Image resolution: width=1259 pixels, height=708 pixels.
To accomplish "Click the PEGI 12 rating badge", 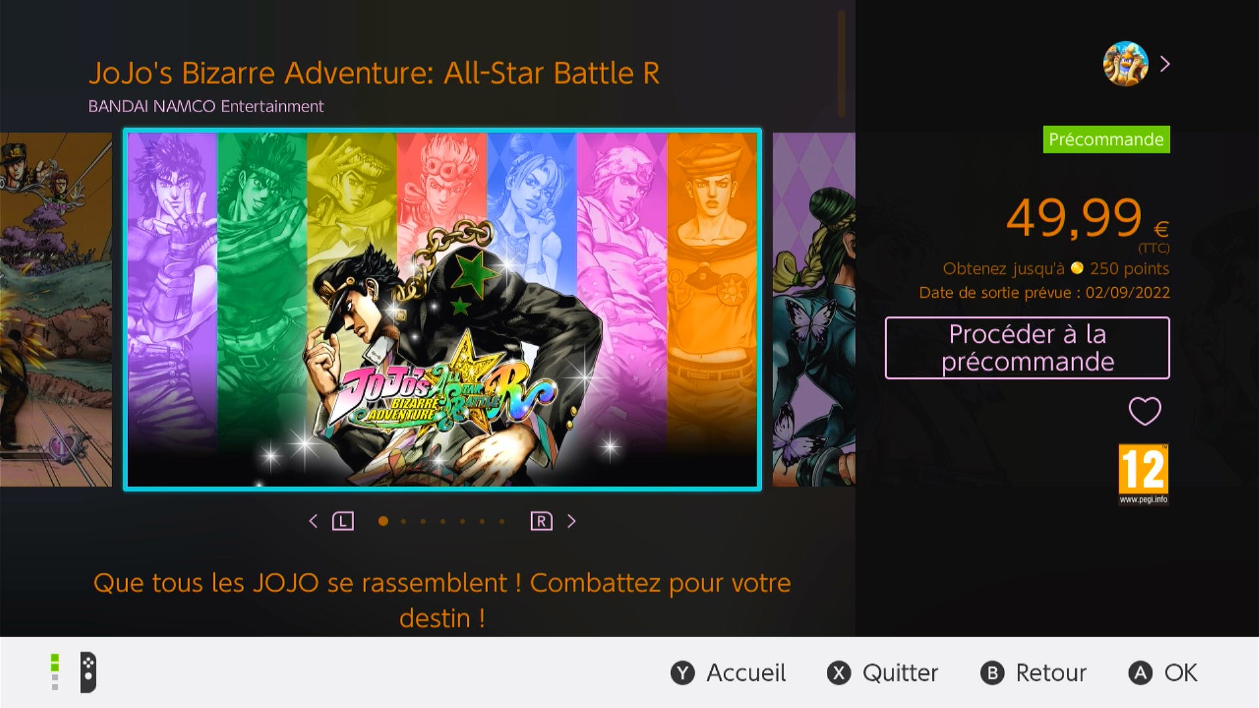I will [x=1144, y=475].
